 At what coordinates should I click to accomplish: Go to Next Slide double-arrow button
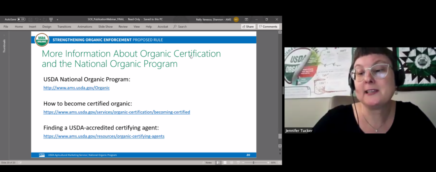tap(280, 153)
